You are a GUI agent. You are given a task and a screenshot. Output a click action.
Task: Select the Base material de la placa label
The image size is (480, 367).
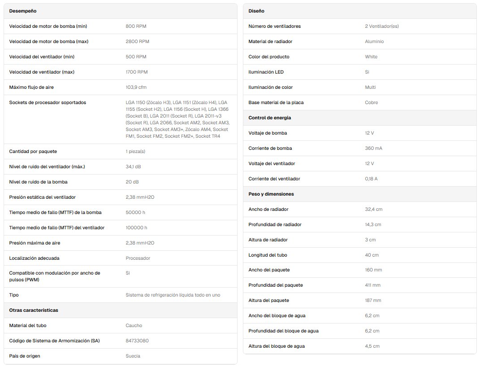[276, 103]
